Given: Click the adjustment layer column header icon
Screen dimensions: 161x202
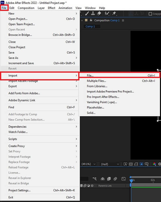Looking at the screenshot, I should coord(88,186).
